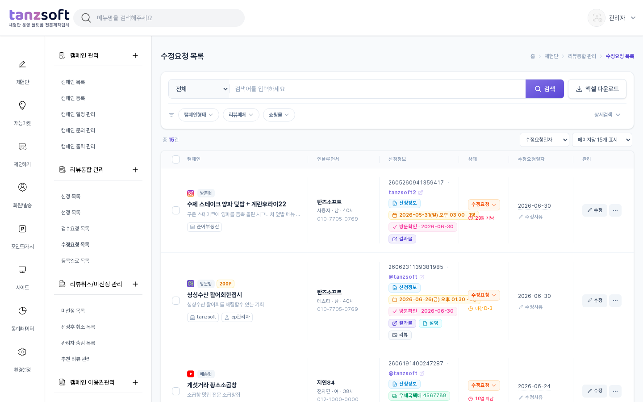Go to 검수요청 목록 menu
Viewport: 643px width, 402px height.
click(x=75, y=229)
